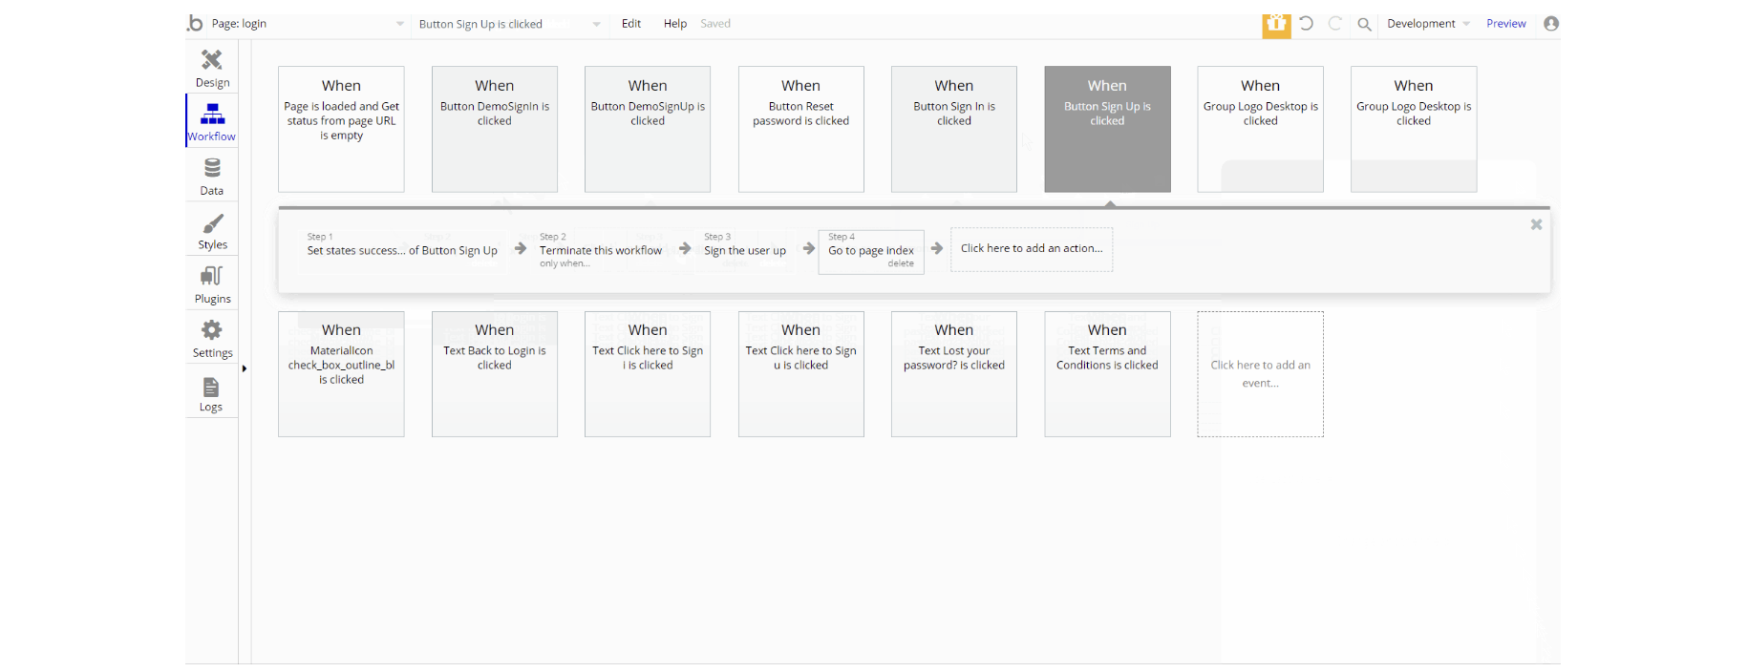Select Text Click here to Sign u event
1748x672 pixels.
(801, 374)
